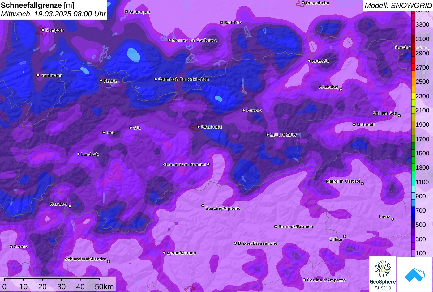Click the legend value 2900
This screenshot has width=433, height=292.
click(422, 53)
